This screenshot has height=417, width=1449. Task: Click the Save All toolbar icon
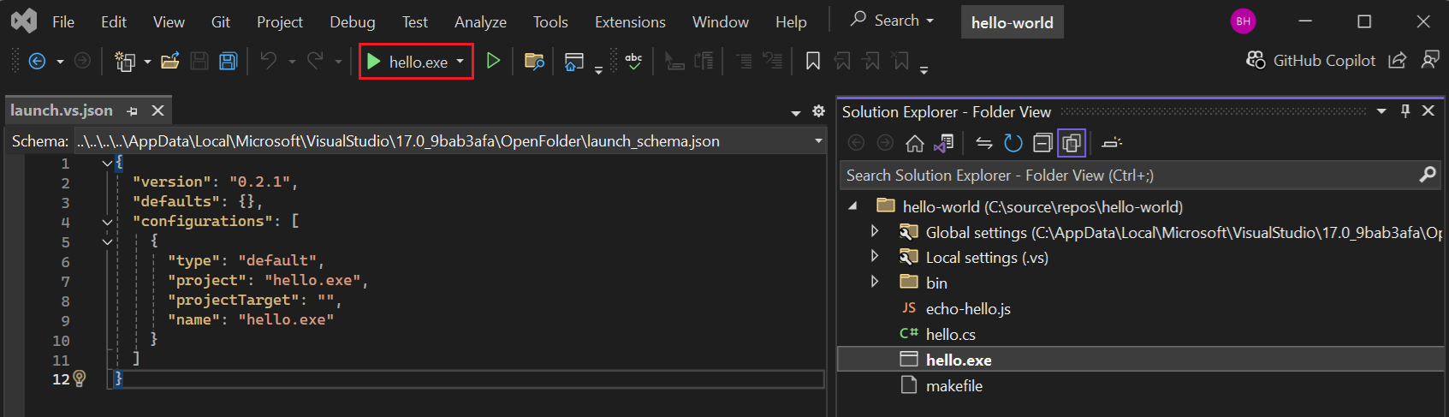228,61
